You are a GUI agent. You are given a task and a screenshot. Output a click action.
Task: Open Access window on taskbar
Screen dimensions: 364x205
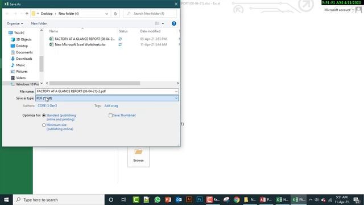pos(266,200)
